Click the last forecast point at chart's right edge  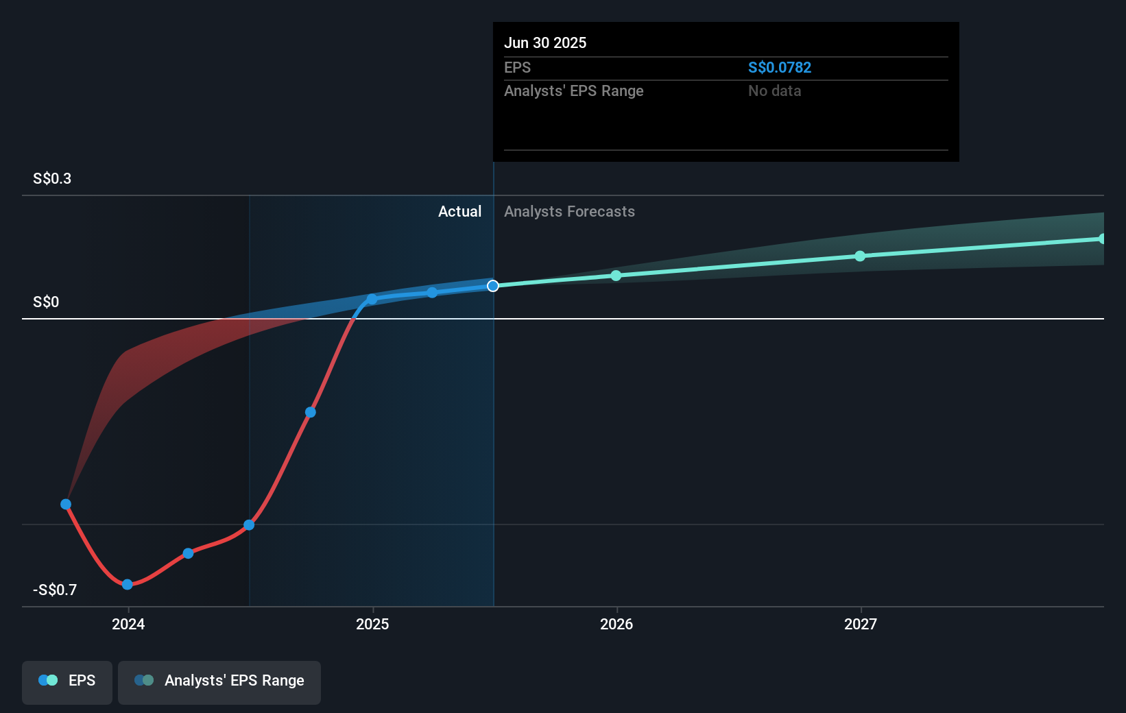[x=1102, y=239]
